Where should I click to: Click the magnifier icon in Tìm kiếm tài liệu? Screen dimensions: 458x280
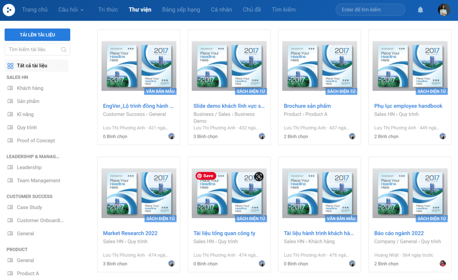coord(64,50)
